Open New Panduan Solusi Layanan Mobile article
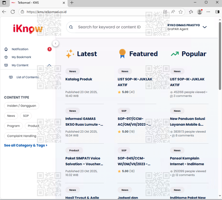Screen dimensions: 222x200 point(187,122)
